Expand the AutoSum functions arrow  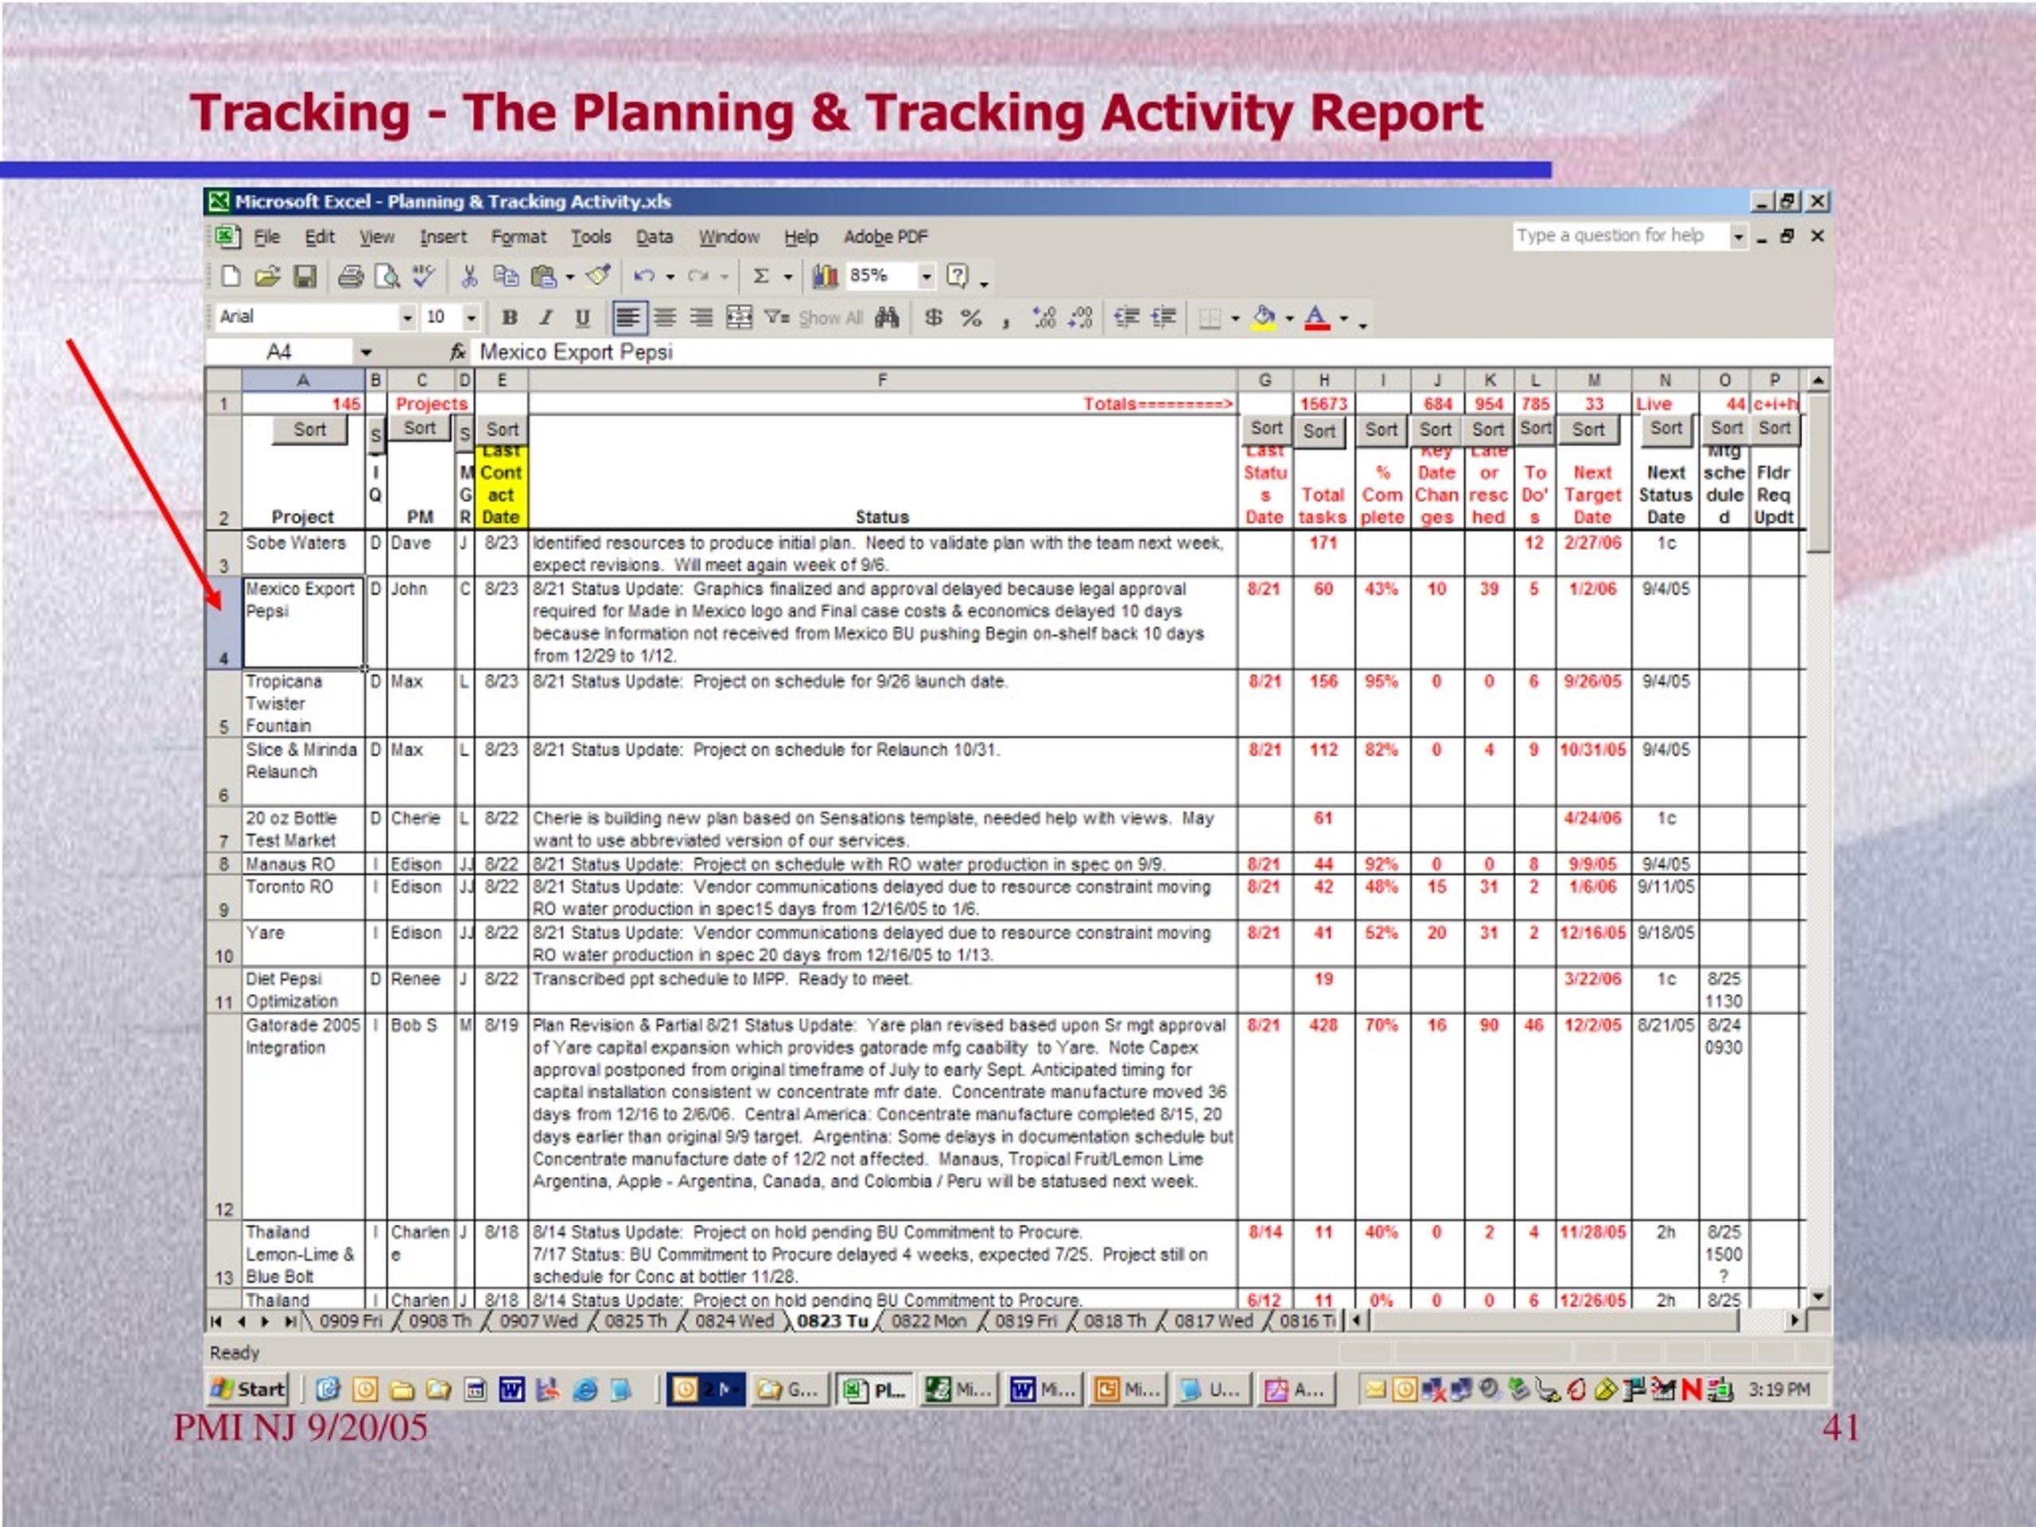788,276
